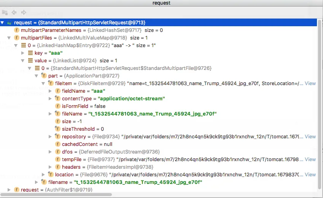Collapse the fileItem DiskFileItem@9729 node
The image size is (323, 198).
tap(43, 84)
